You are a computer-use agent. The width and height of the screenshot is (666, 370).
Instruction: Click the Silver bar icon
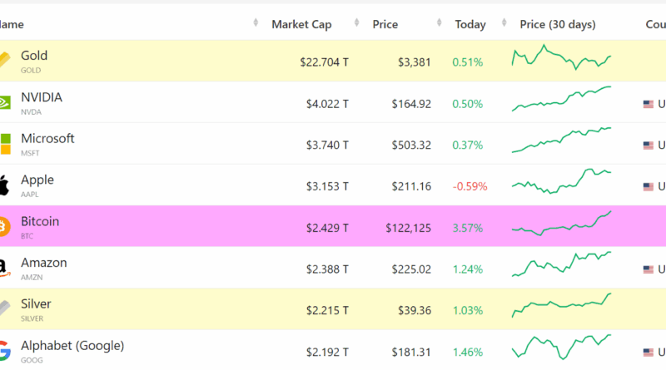tap(4, 309)
